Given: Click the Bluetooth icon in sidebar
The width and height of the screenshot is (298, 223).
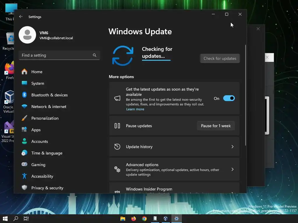Looking at the screenshot, I should pyautogui.click(x=24, y=95).
